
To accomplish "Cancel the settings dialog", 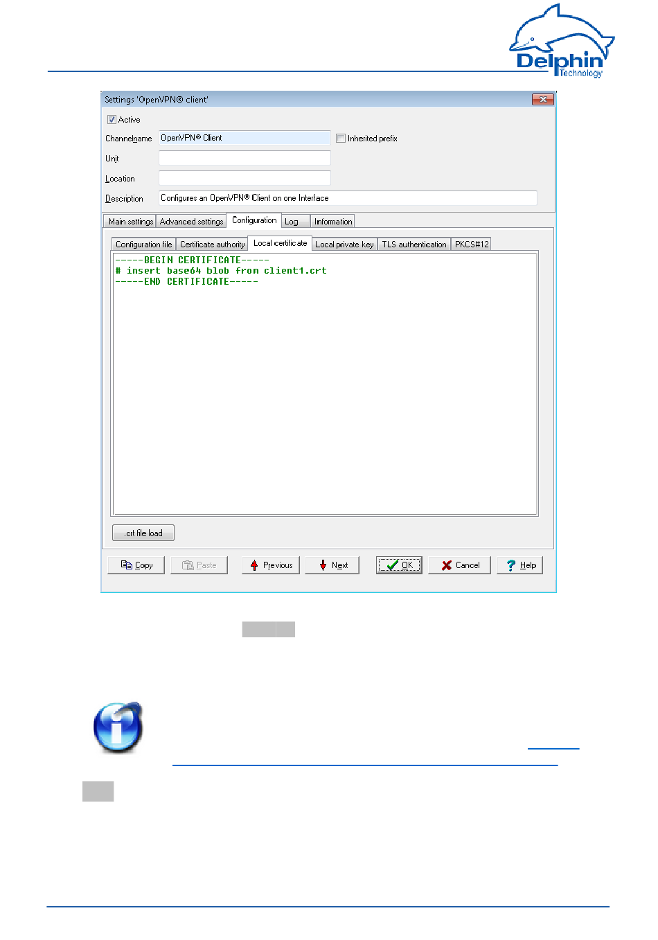I will (460, 565).
